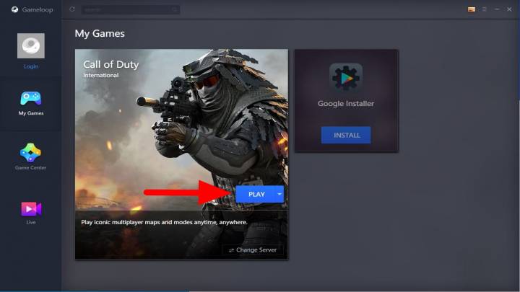Focus the search field in title bar
Viewport: 520px width, 292px height.
pos(130,9)
